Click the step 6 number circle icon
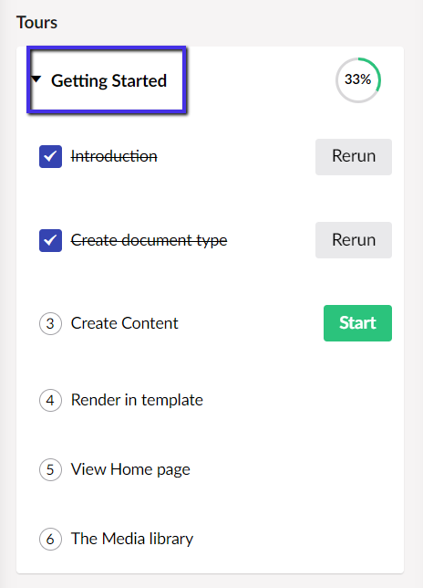Image resolution: width=423 pixels, height=588 pixels. (50, 539)
